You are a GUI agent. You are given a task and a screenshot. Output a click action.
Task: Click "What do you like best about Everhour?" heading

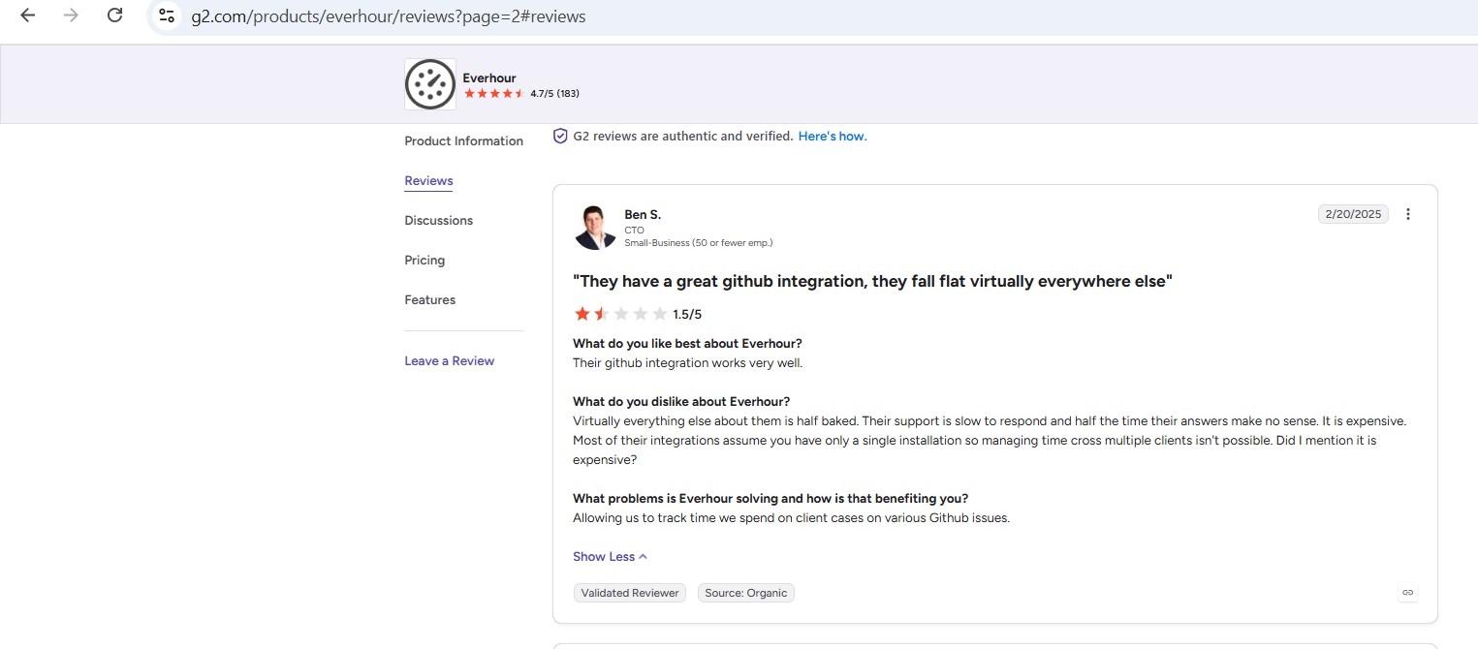687,344
